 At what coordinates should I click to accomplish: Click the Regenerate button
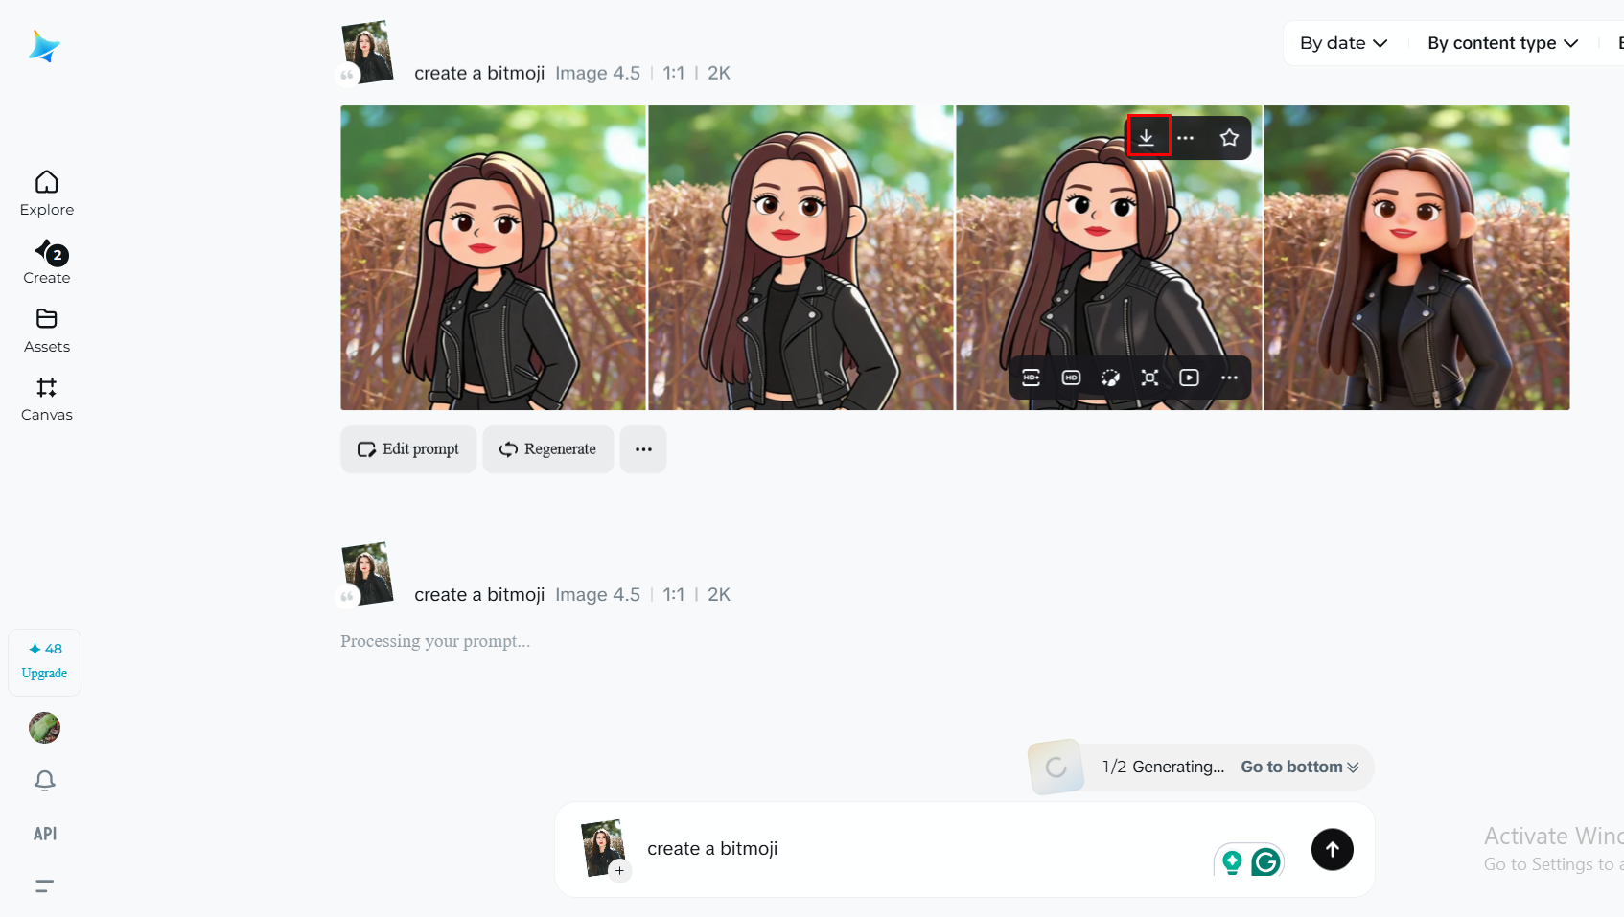tap(548, 449)
